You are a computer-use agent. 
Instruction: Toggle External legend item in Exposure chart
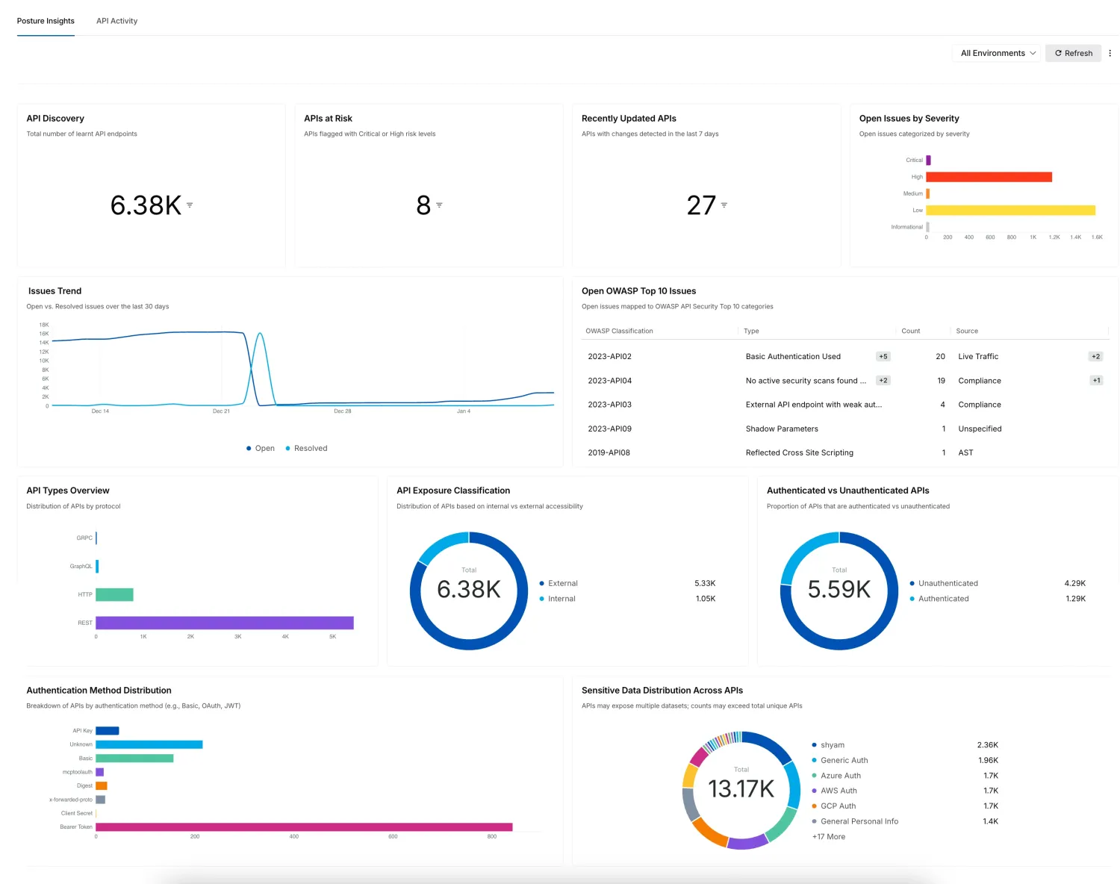click(x=559, y=584)
